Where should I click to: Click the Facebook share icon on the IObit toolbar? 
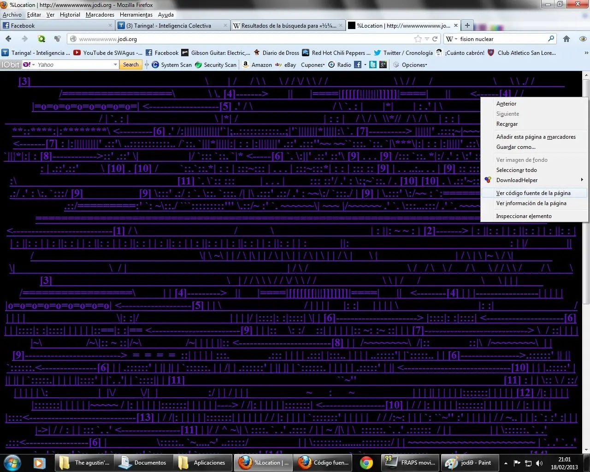(x=359, y=65)
